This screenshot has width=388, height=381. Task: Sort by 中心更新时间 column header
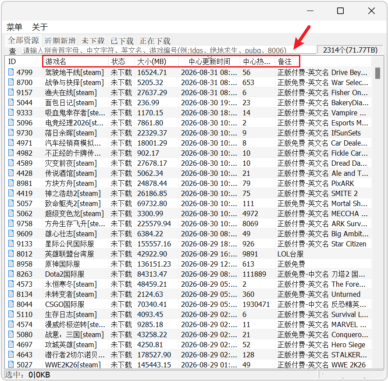(x=209, y=61)
